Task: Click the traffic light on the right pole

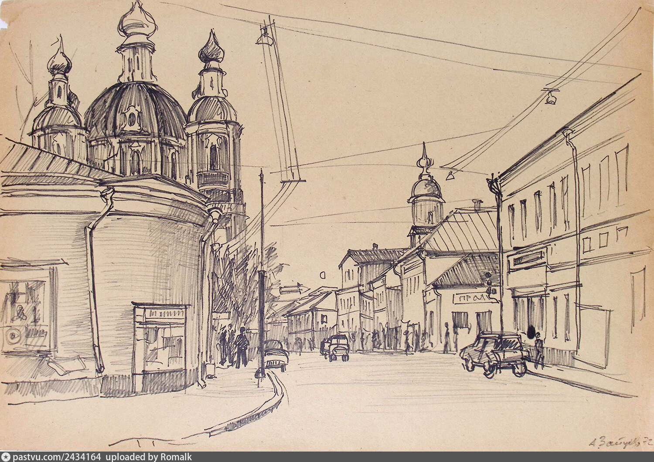Action: (490, 284)
